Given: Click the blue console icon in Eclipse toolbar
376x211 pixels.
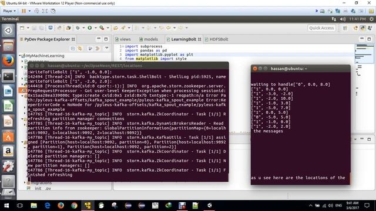Looking at the screenshot, I should point(51,28).
